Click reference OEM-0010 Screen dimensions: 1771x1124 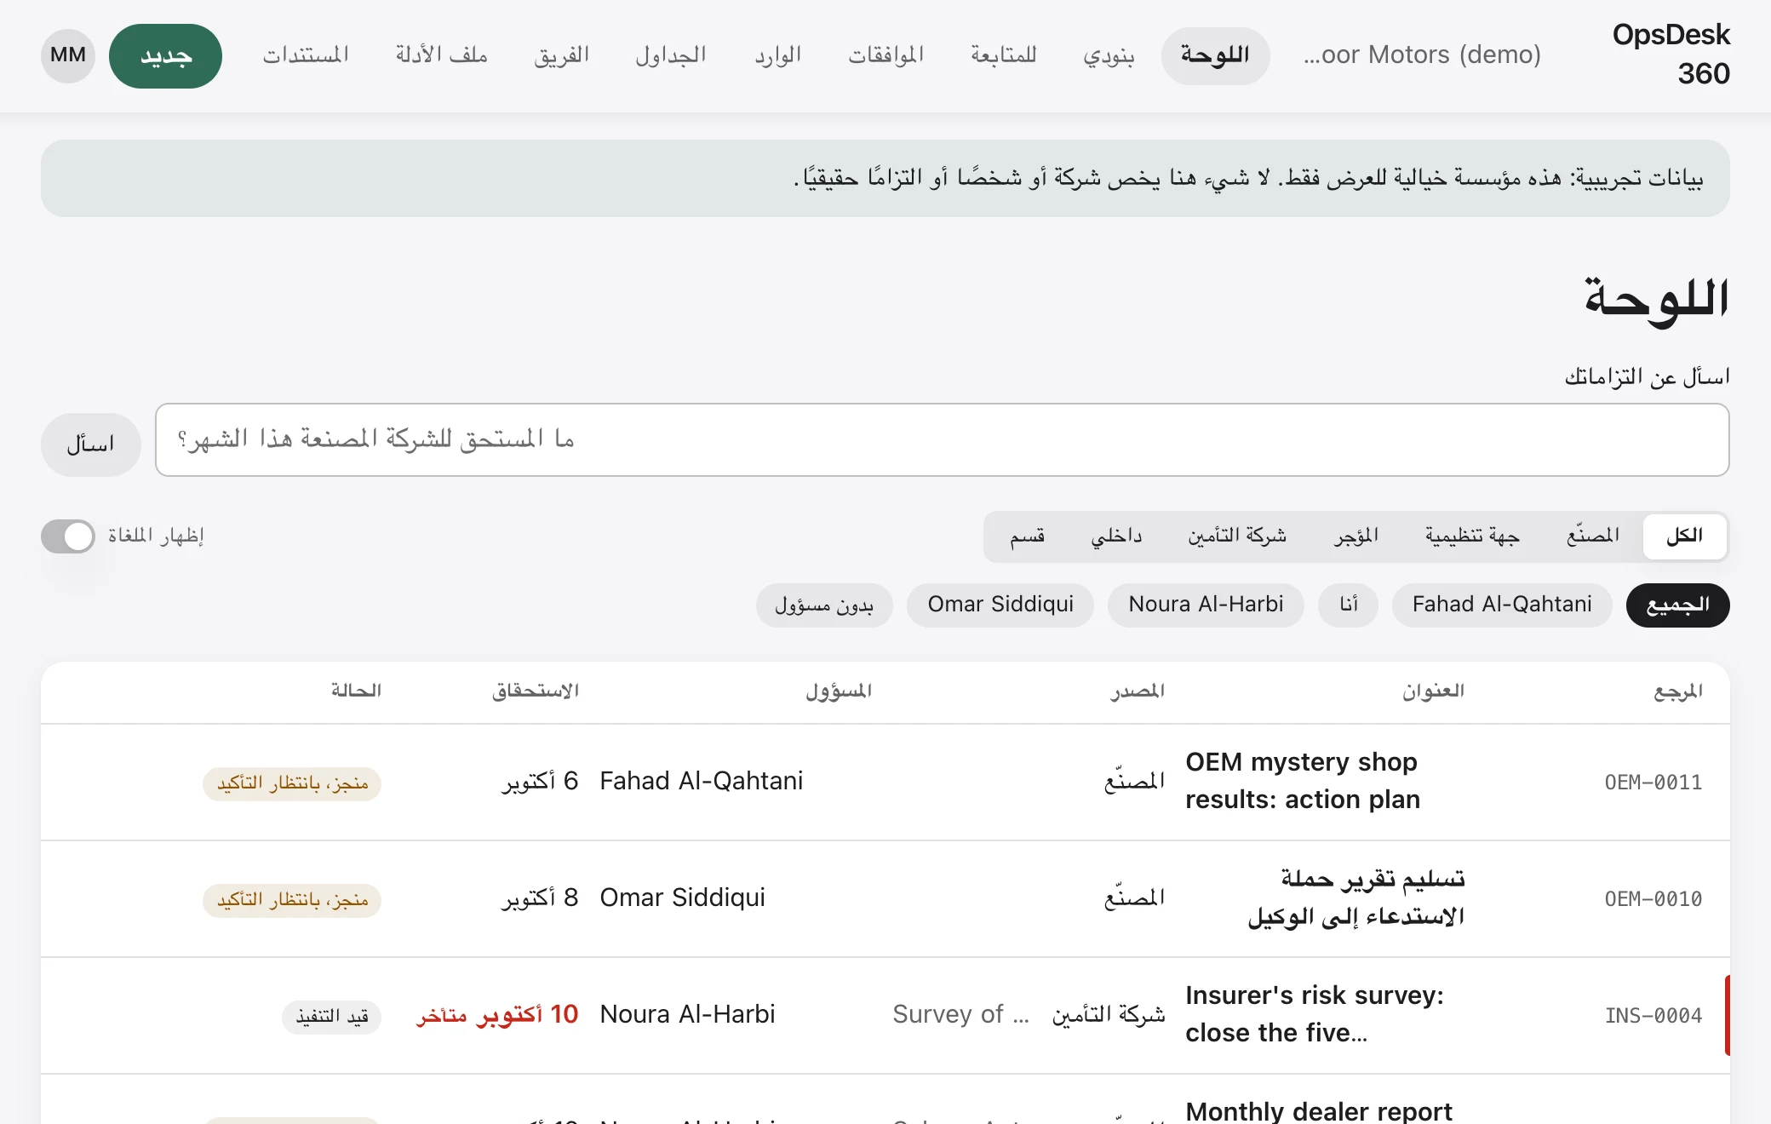click(1653, 899)
